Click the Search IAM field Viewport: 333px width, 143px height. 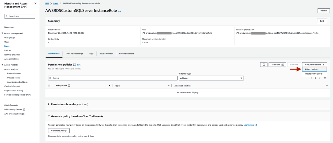[x=20, y=16]
